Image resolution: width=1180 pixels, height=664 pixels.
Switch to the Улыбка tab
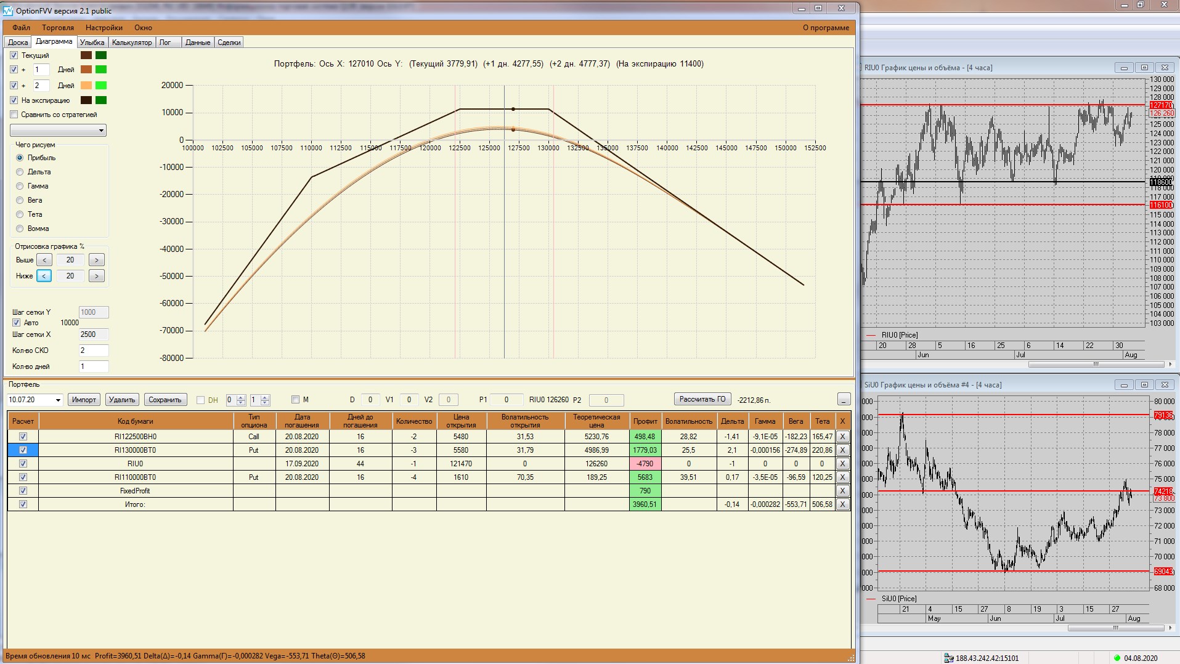pos(92,43)
